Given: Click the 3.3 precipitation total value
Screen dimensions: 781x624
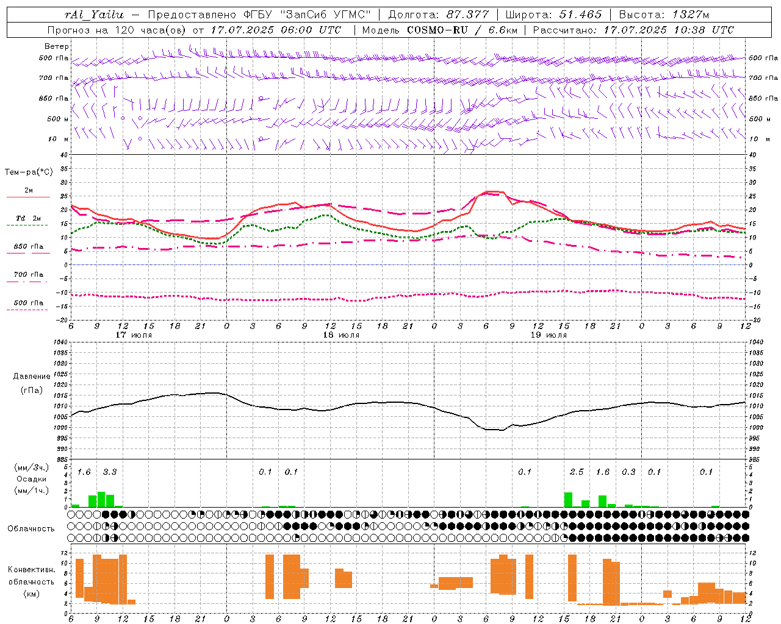Looking at the screenshot, I should click(x=110, y=472).
